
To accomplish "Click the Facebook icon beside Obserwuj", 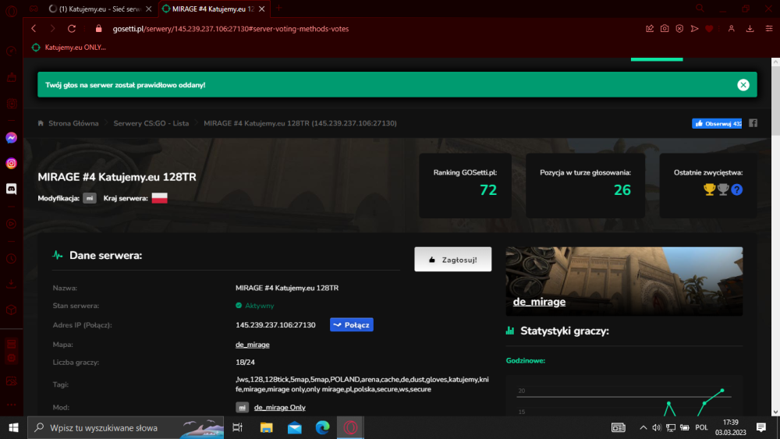I will pyautogui.click(x=753, y=123).
